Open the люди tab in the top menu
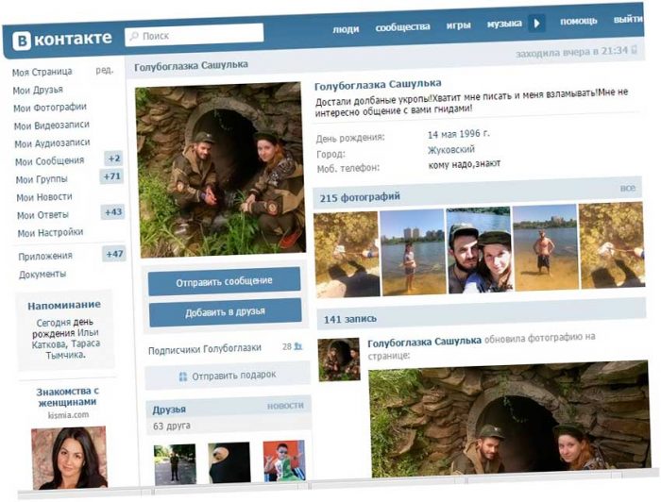The image size is (661, 502). pos(346,28)
